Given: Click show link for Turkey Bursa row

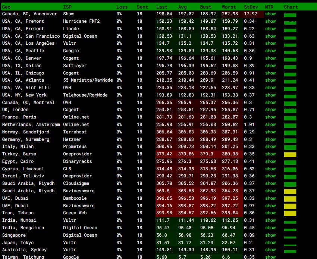Looking at the screenshot, I should pyautogui.click(x=270, y=154).
